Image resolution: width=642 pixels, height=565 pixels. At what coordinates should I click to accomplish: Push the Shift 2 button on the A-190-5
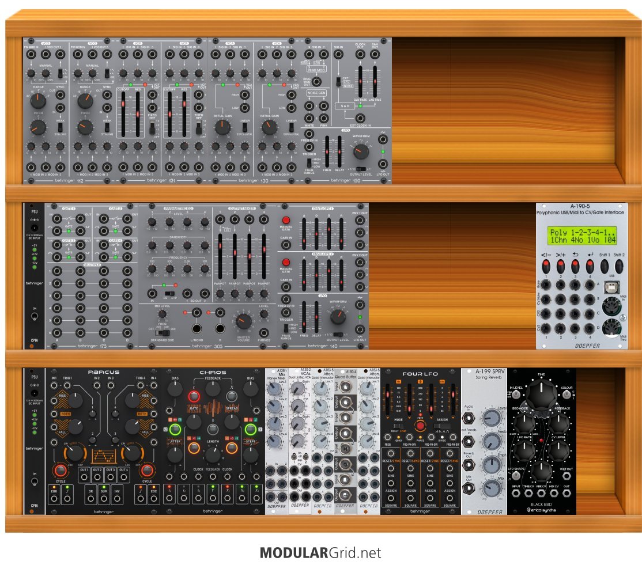tap(619, 267)
